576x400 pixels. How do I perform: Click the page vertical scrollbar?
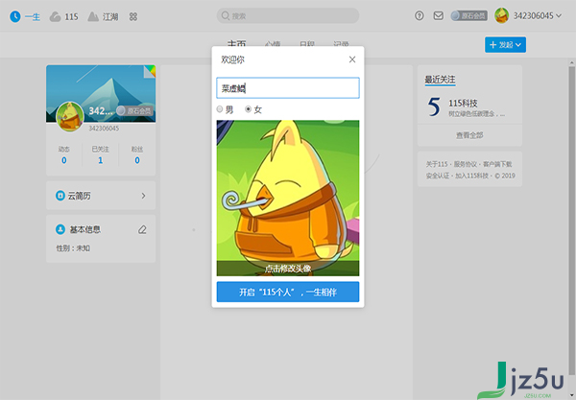pos(571,221)
